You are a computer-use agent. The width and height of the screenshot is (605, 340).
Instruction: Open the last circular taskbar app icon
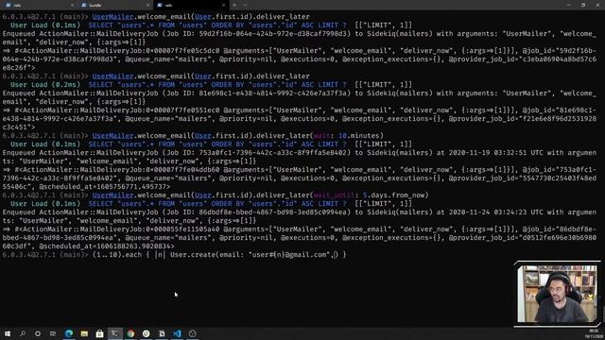(193, 333)
